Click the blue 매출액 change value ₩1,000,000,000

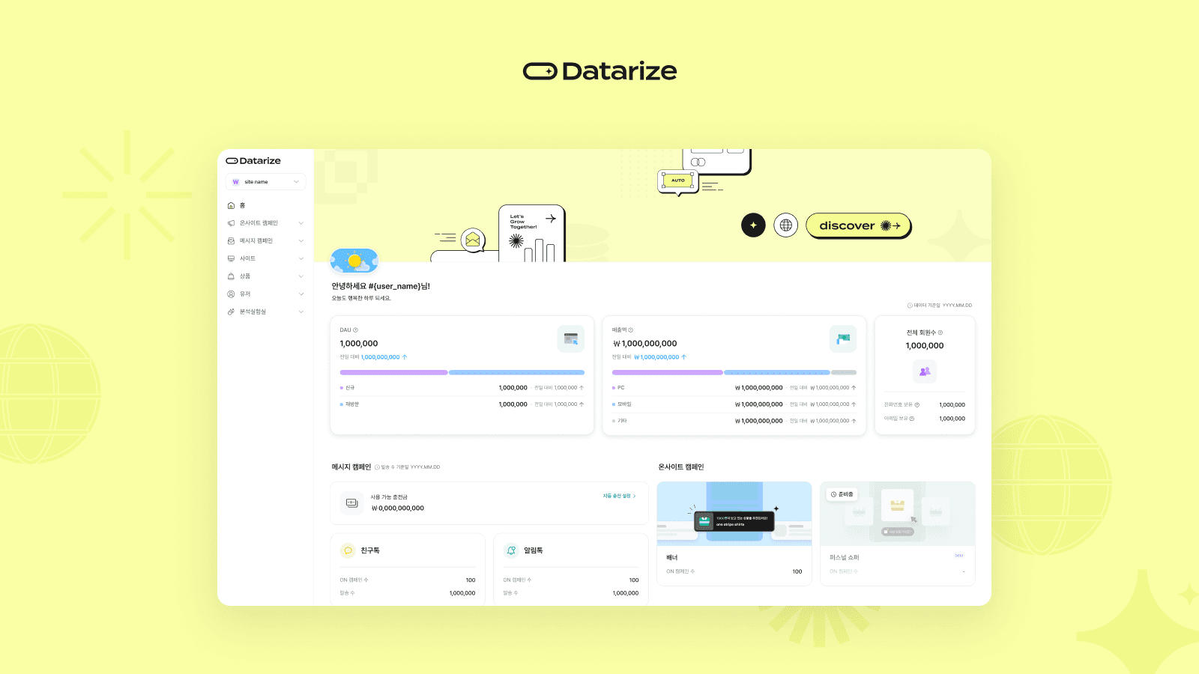click(x=656, y=357)
